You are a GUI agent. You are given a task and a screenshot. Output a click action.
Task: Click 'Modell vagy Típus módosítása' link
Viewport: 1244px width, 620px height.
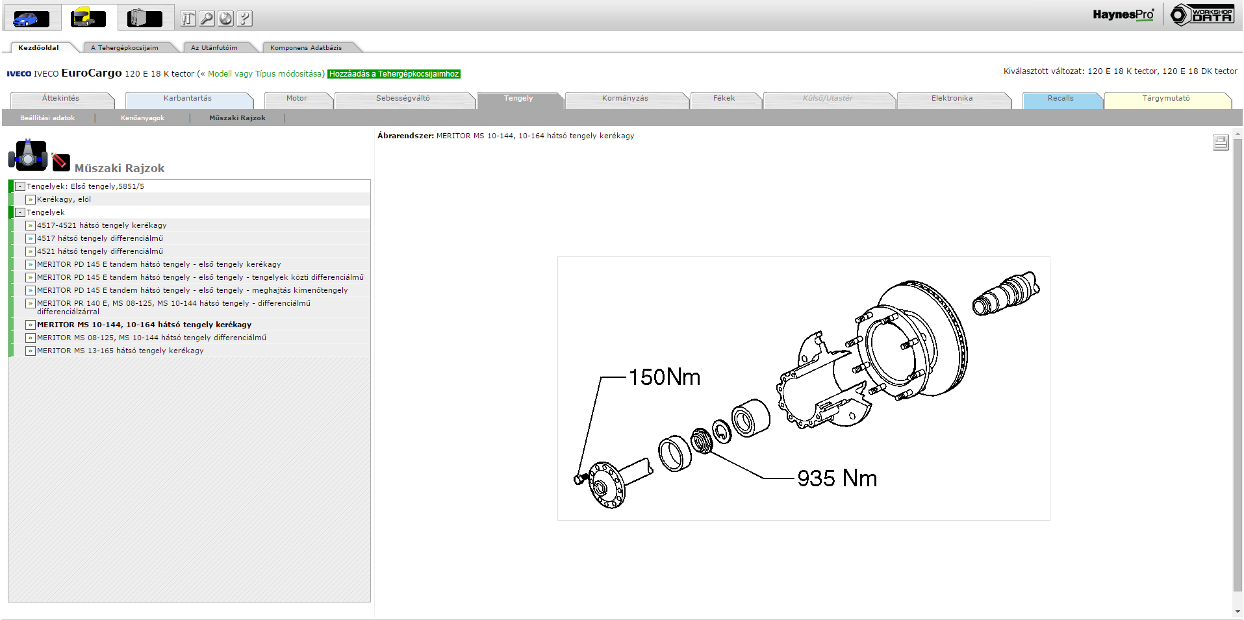point(264,74)
